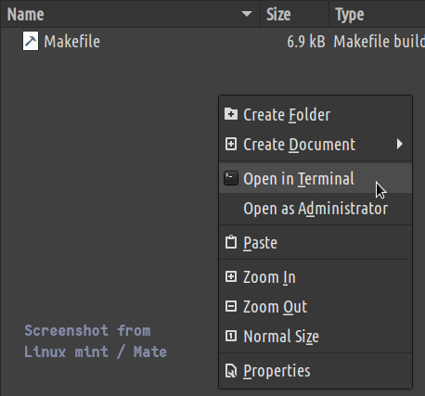Click the Name column sort arrow
The height and width of the screenshot is (396, 425).
(x=247, y=14)
